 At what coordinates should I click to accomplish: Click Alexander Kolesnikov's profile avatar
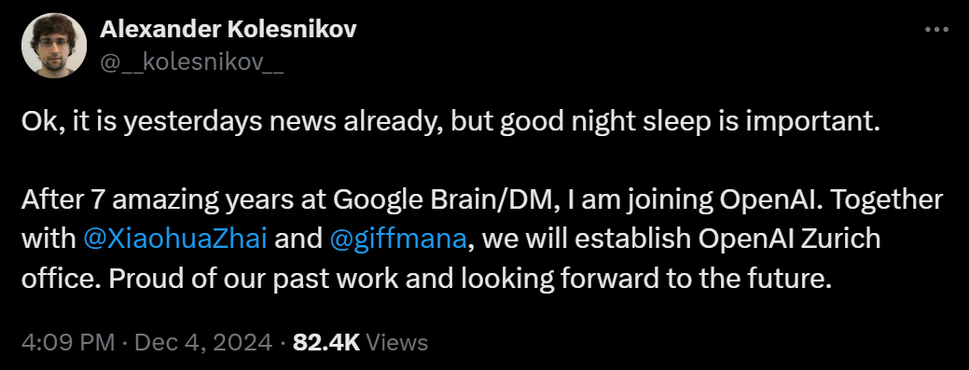pyautogui.click(x=54, y=46)
